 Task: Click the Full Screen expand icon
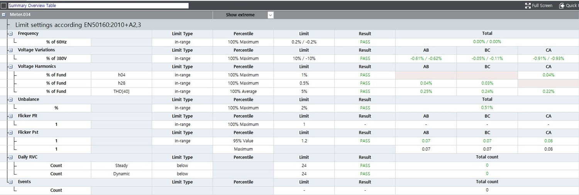[528, 6]
